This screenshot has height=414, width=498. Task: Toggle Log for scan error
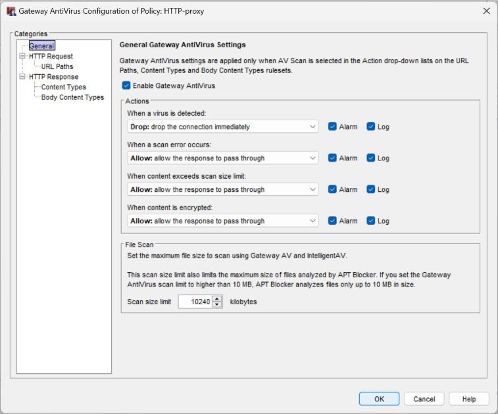tap(370, 158)
